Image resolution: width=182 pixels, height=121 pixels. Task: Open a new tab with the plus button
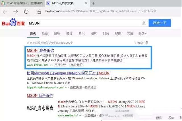pos(93,3)
